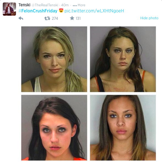162x162 pixels.
Task: Favorite the tweet with star icon
Action: click(x=72, y=18)
